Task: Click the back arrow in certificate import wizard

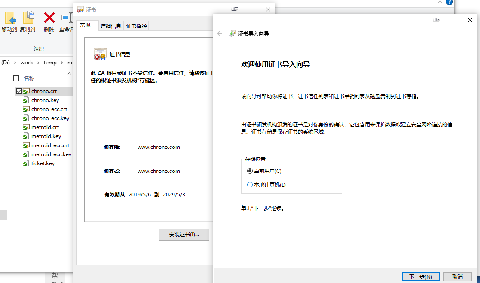Action: coord(220,33)
